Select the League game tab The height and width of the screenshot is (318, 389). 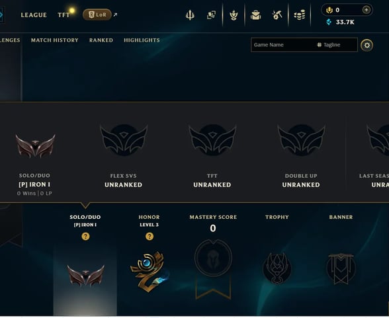[34, 15]
